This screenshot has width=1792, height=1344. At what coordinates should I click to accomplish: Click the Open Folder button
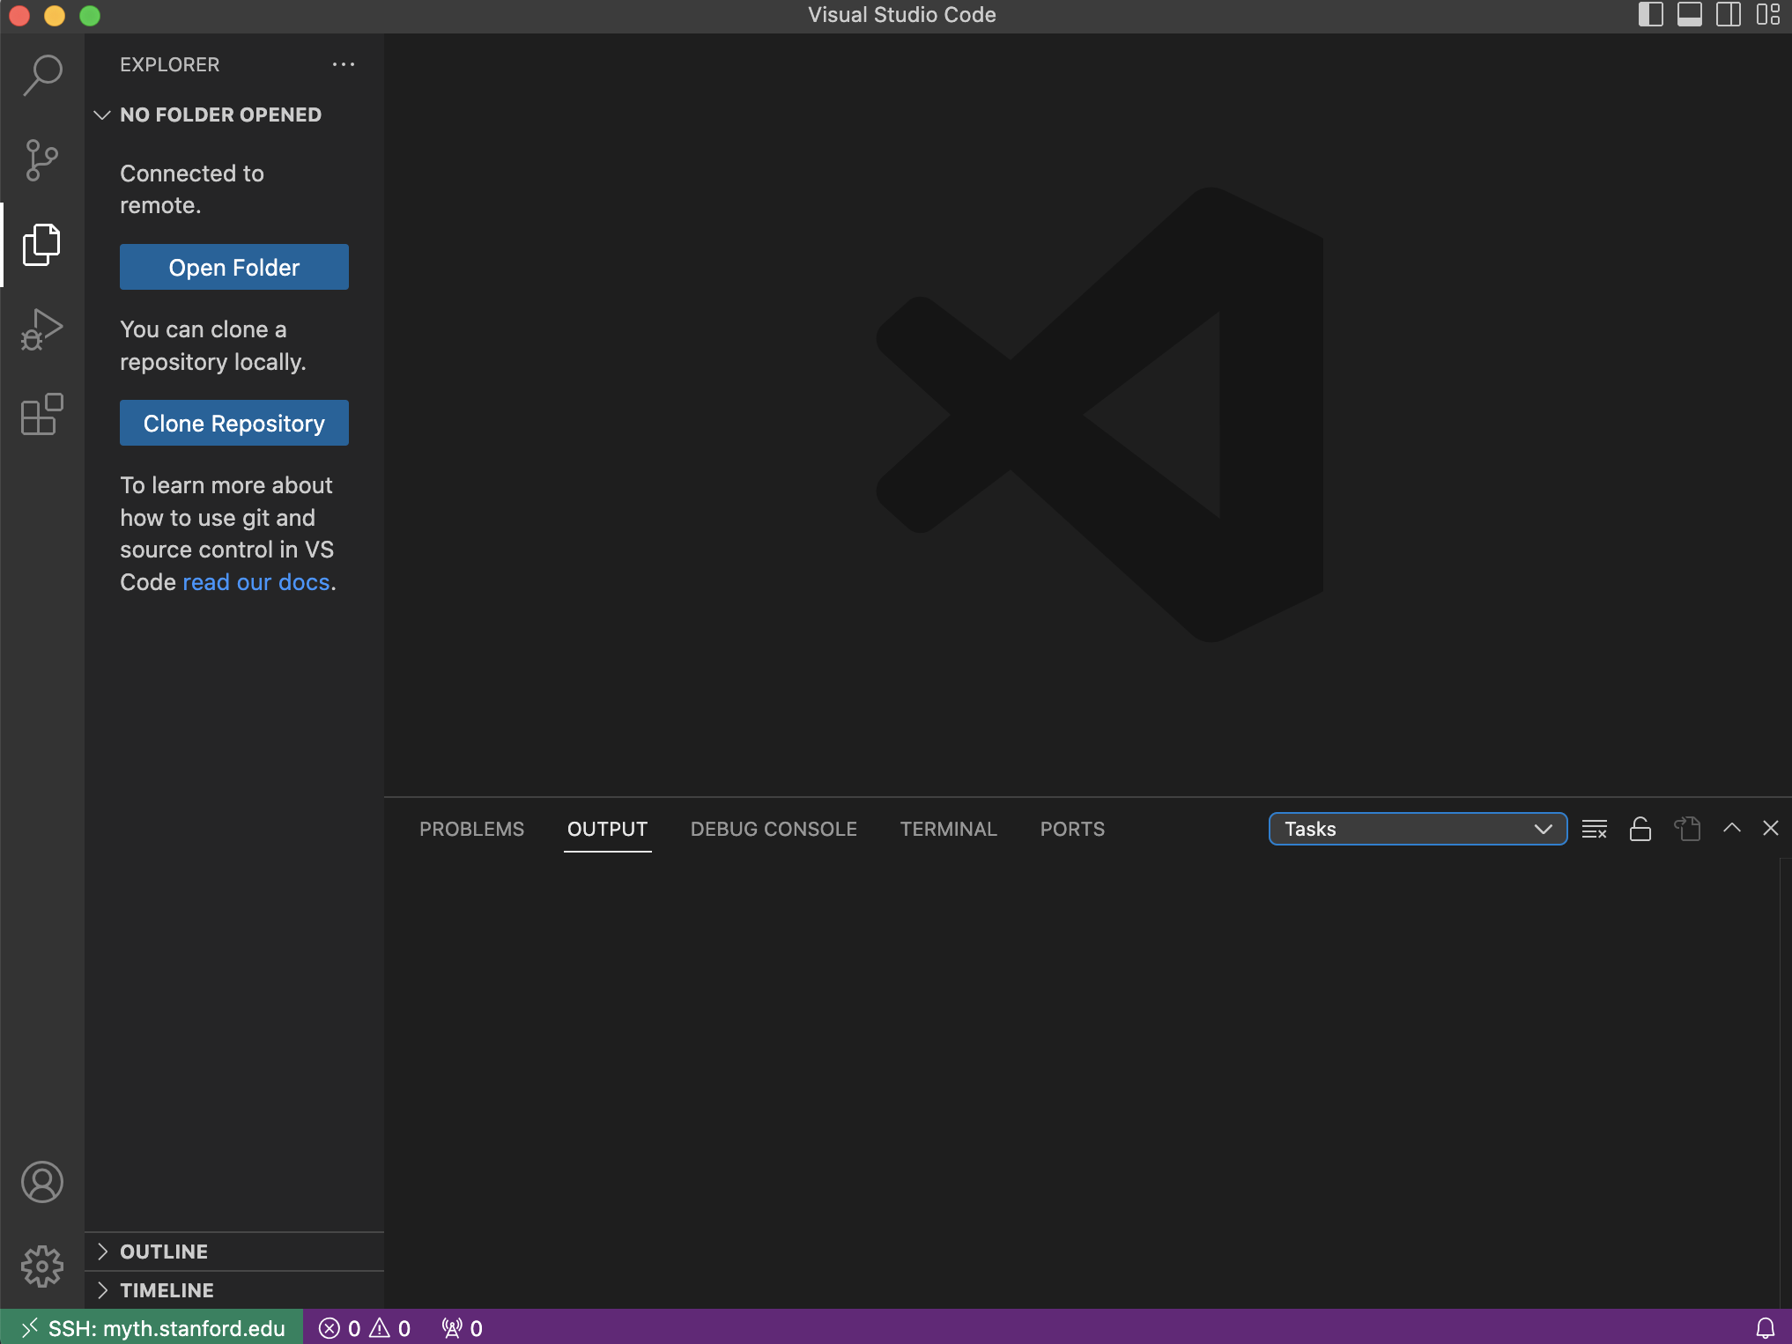[x=234, y=267]
